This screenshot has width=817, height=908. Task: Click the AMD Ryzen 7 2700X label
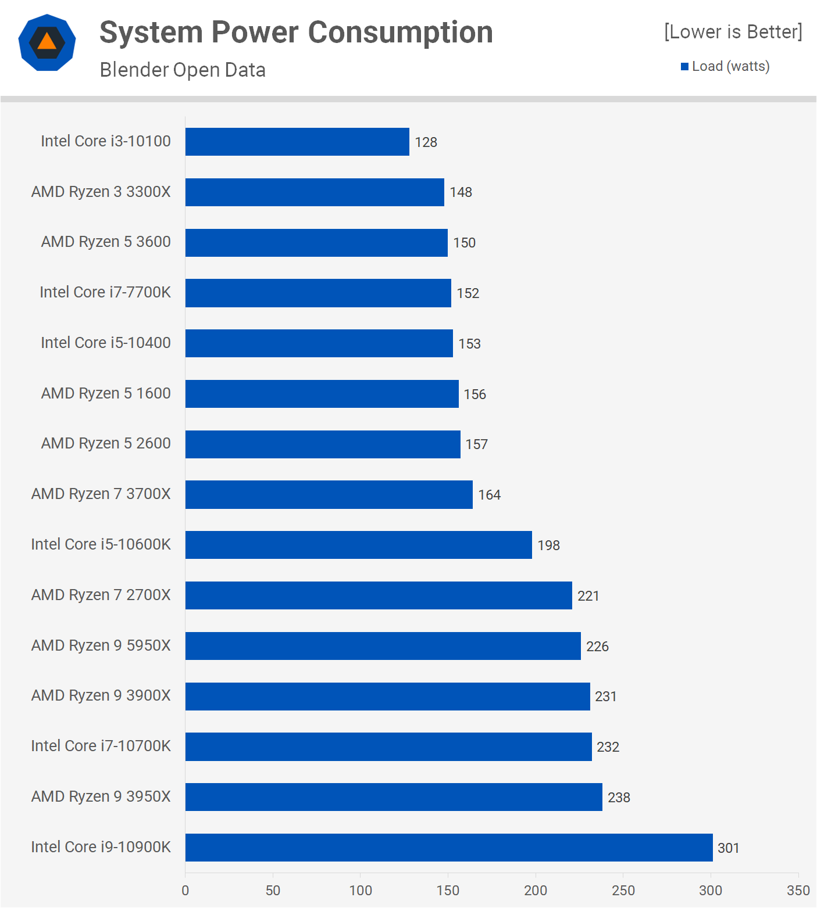(x=101, y=595)
